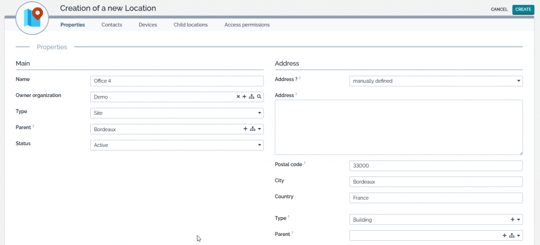Click plus icon in the empty Parent field

pos(505,236)
